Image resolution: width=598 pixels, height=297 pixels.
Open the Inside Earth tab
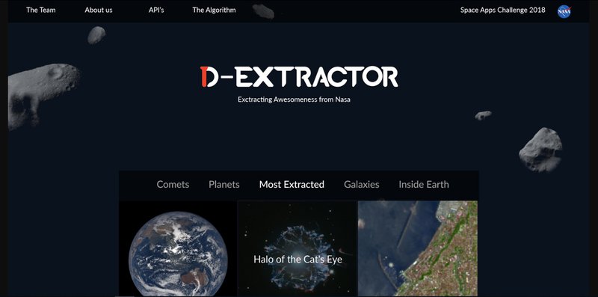pyautogui.click(x=424, y=184)
